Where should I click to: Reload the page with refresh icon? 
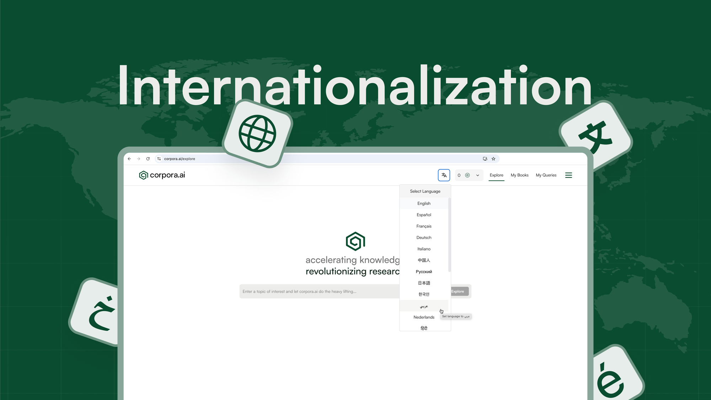[148, 159]
